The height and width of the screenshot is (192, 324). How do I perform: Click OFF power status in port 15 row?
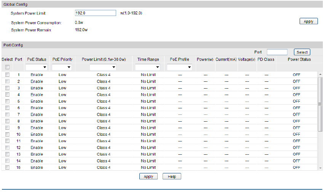tap(296, 167)
